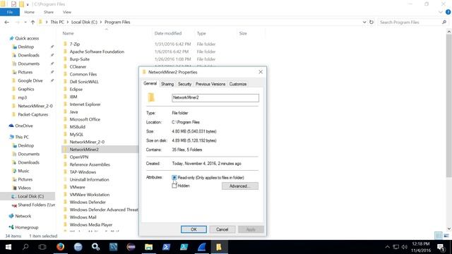Click the Back navigation arrow

pyautogui.click(x=7, y=22)
